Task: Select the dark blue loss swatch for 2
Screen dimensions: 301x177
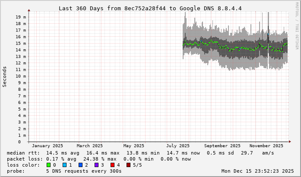Action: [80, 165]
